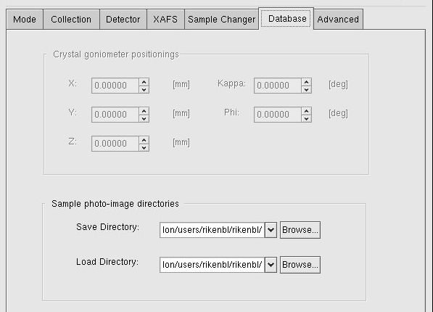The height and width of the screenshot is (312, 433).
Task: Increase the X position with up arrow
Action: pyautogui.click(x=144, y=82)
